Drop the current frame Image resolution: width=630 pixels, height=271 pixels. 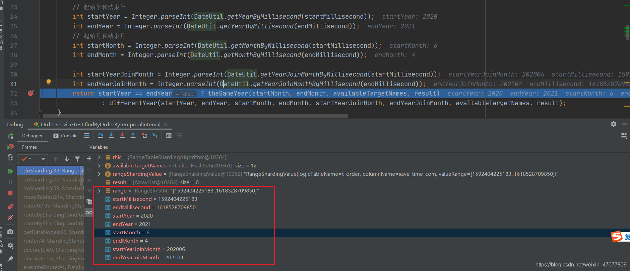click(144, 135)
